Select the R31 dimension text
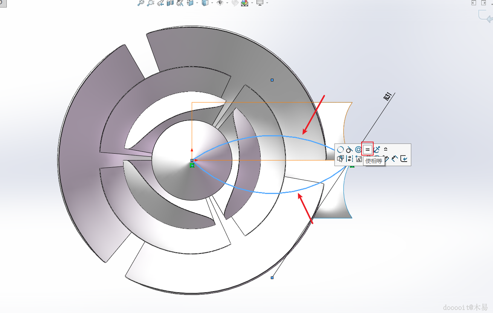Image resolution: width=493 pixels, height=313 pixels. (x=387, y=96)
